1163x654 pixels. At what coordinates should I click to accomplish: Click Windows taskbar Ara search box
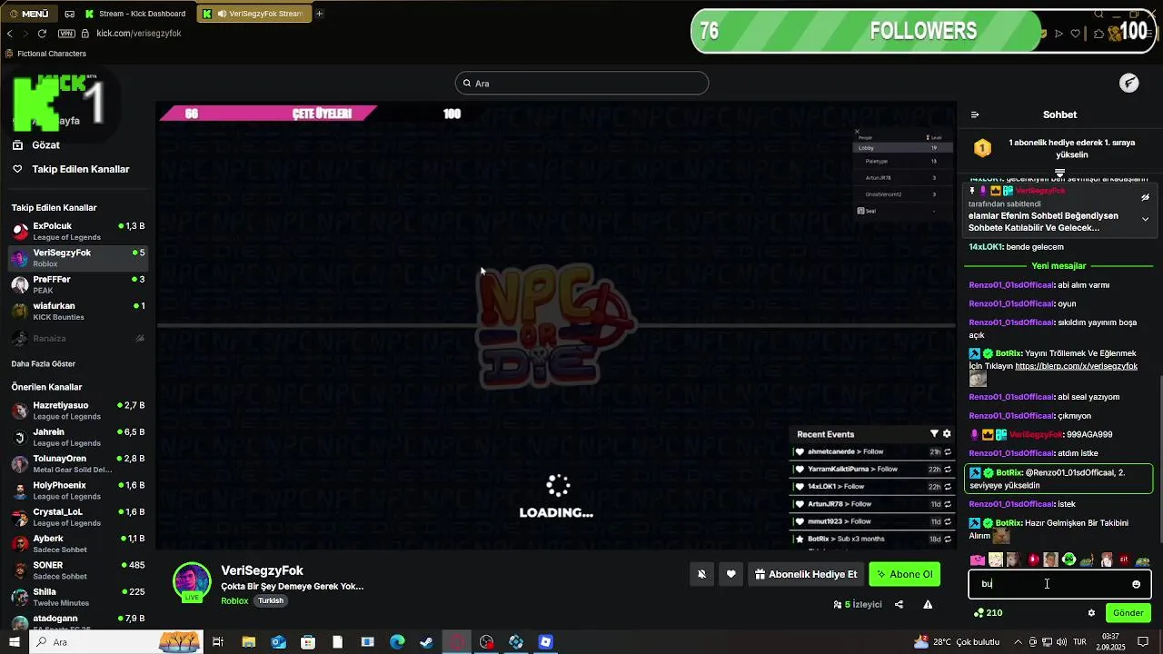[115, 642]
